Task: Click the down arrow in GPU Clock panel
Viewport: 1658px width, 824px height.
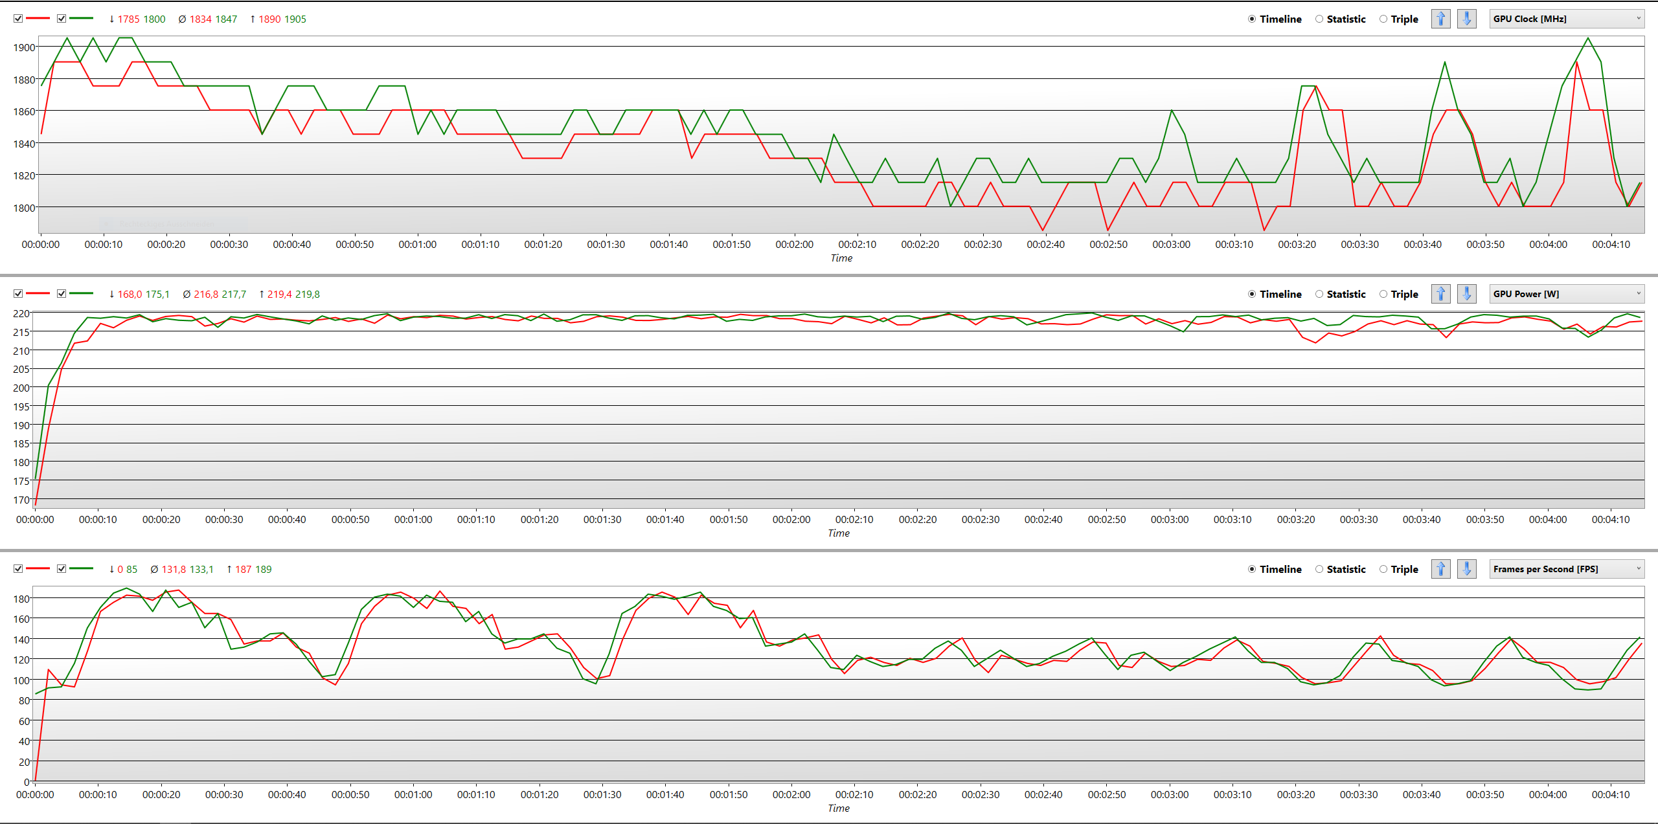Action: pyautogui.click(x=1467, y=19)
